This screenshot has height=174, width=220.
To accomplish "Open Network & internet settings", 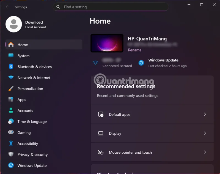I will (34, 78).
